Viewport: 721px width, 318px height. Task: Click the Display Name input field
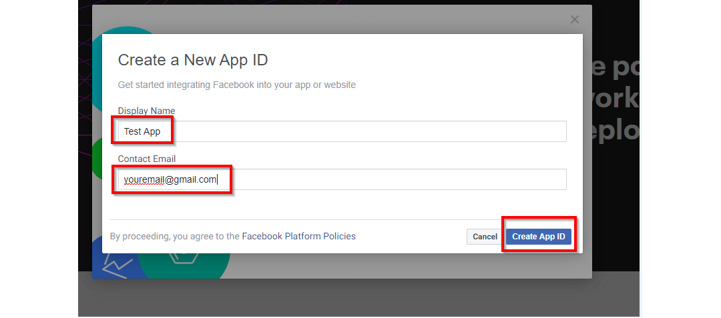pyautogui.click(x=342, y=132)
